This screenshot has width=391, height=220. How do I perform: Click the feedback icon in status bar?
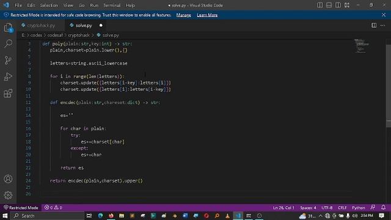[x=373, y=208]
